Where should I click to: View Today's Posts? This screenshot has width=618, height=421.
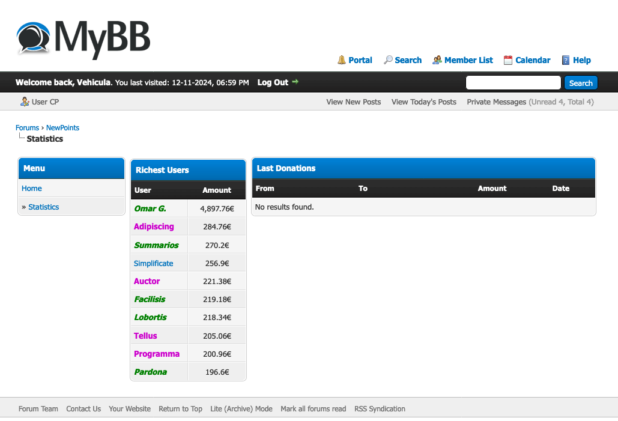(x=423, y=101)
